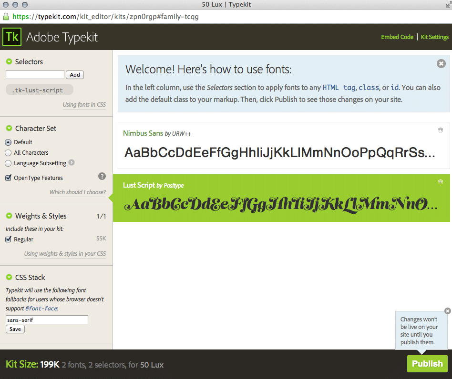Click the Add selector button
Image resolution: width=452 pixels, height=379 pixels.
tap(75, 75)
